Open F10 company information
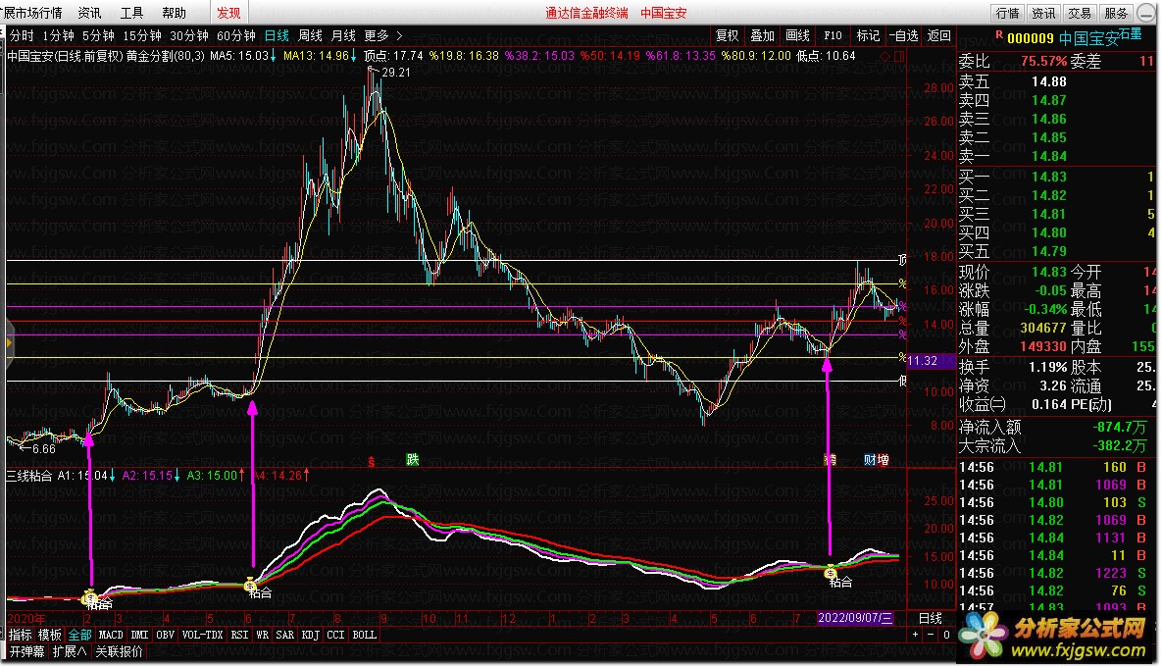The image size is (1162, 667). tap(833, 35)
